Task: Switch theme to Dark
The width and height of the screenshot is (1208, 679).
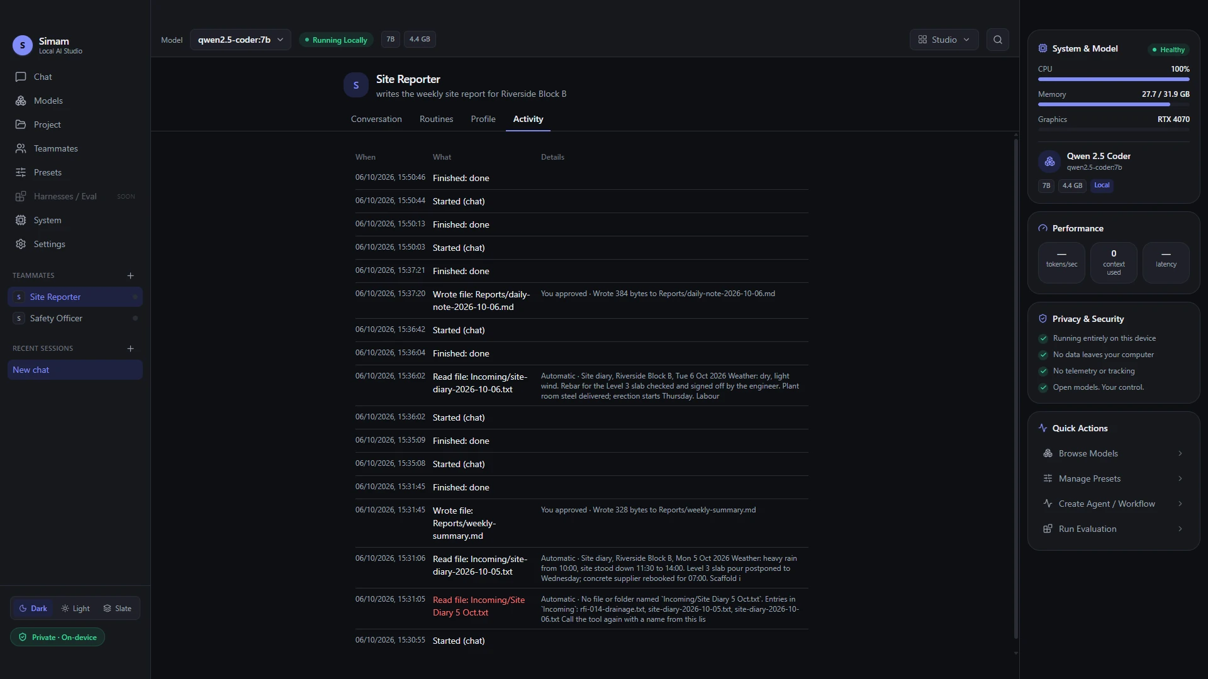Action: [x=33, y=609]
